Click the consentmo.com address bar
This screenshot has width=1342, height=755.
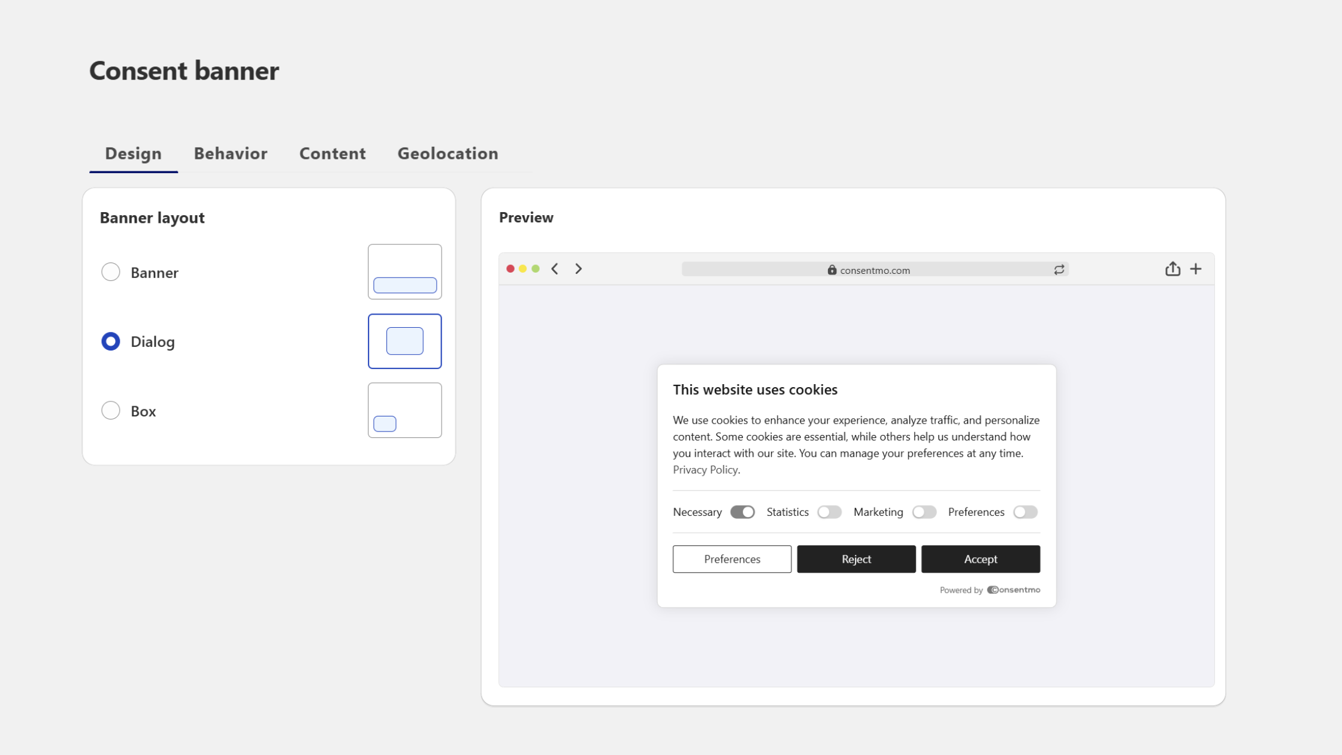[x=875, y=270]
